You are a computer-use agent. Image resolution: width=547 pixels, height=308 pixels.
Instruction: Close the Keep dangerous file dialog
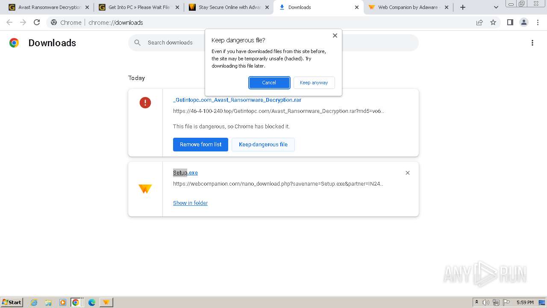click(335, 36)
